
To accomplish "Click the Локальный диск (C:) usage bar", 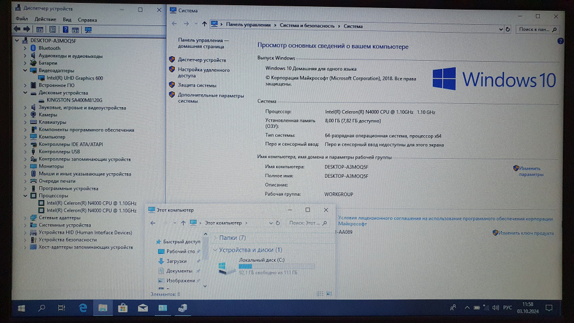I will click(276, 266).
